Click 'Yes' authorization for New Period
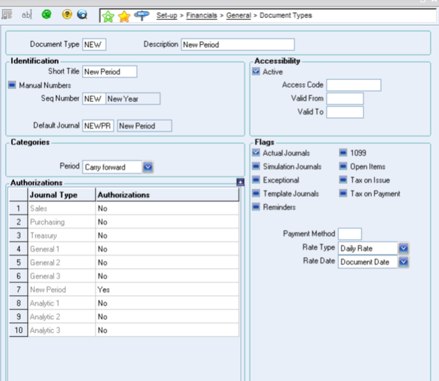The height and width of the screenshot is (381, 439). [167, 289]
